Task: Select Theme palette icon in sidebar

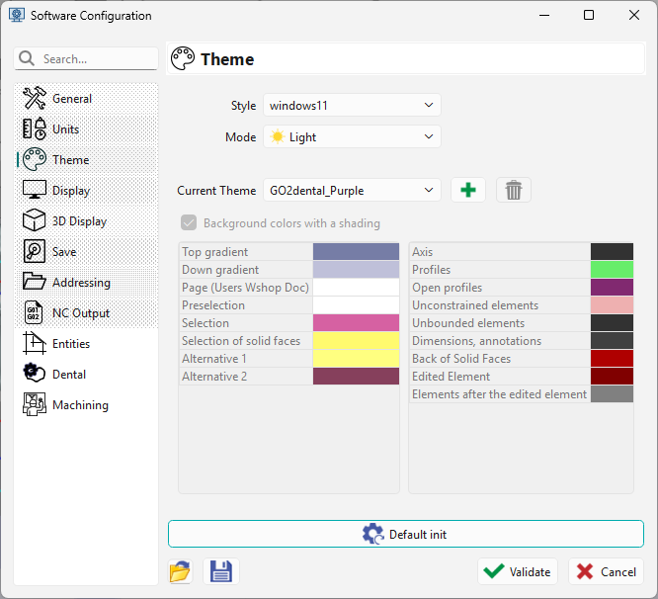Action: click(x=34, y=159)
